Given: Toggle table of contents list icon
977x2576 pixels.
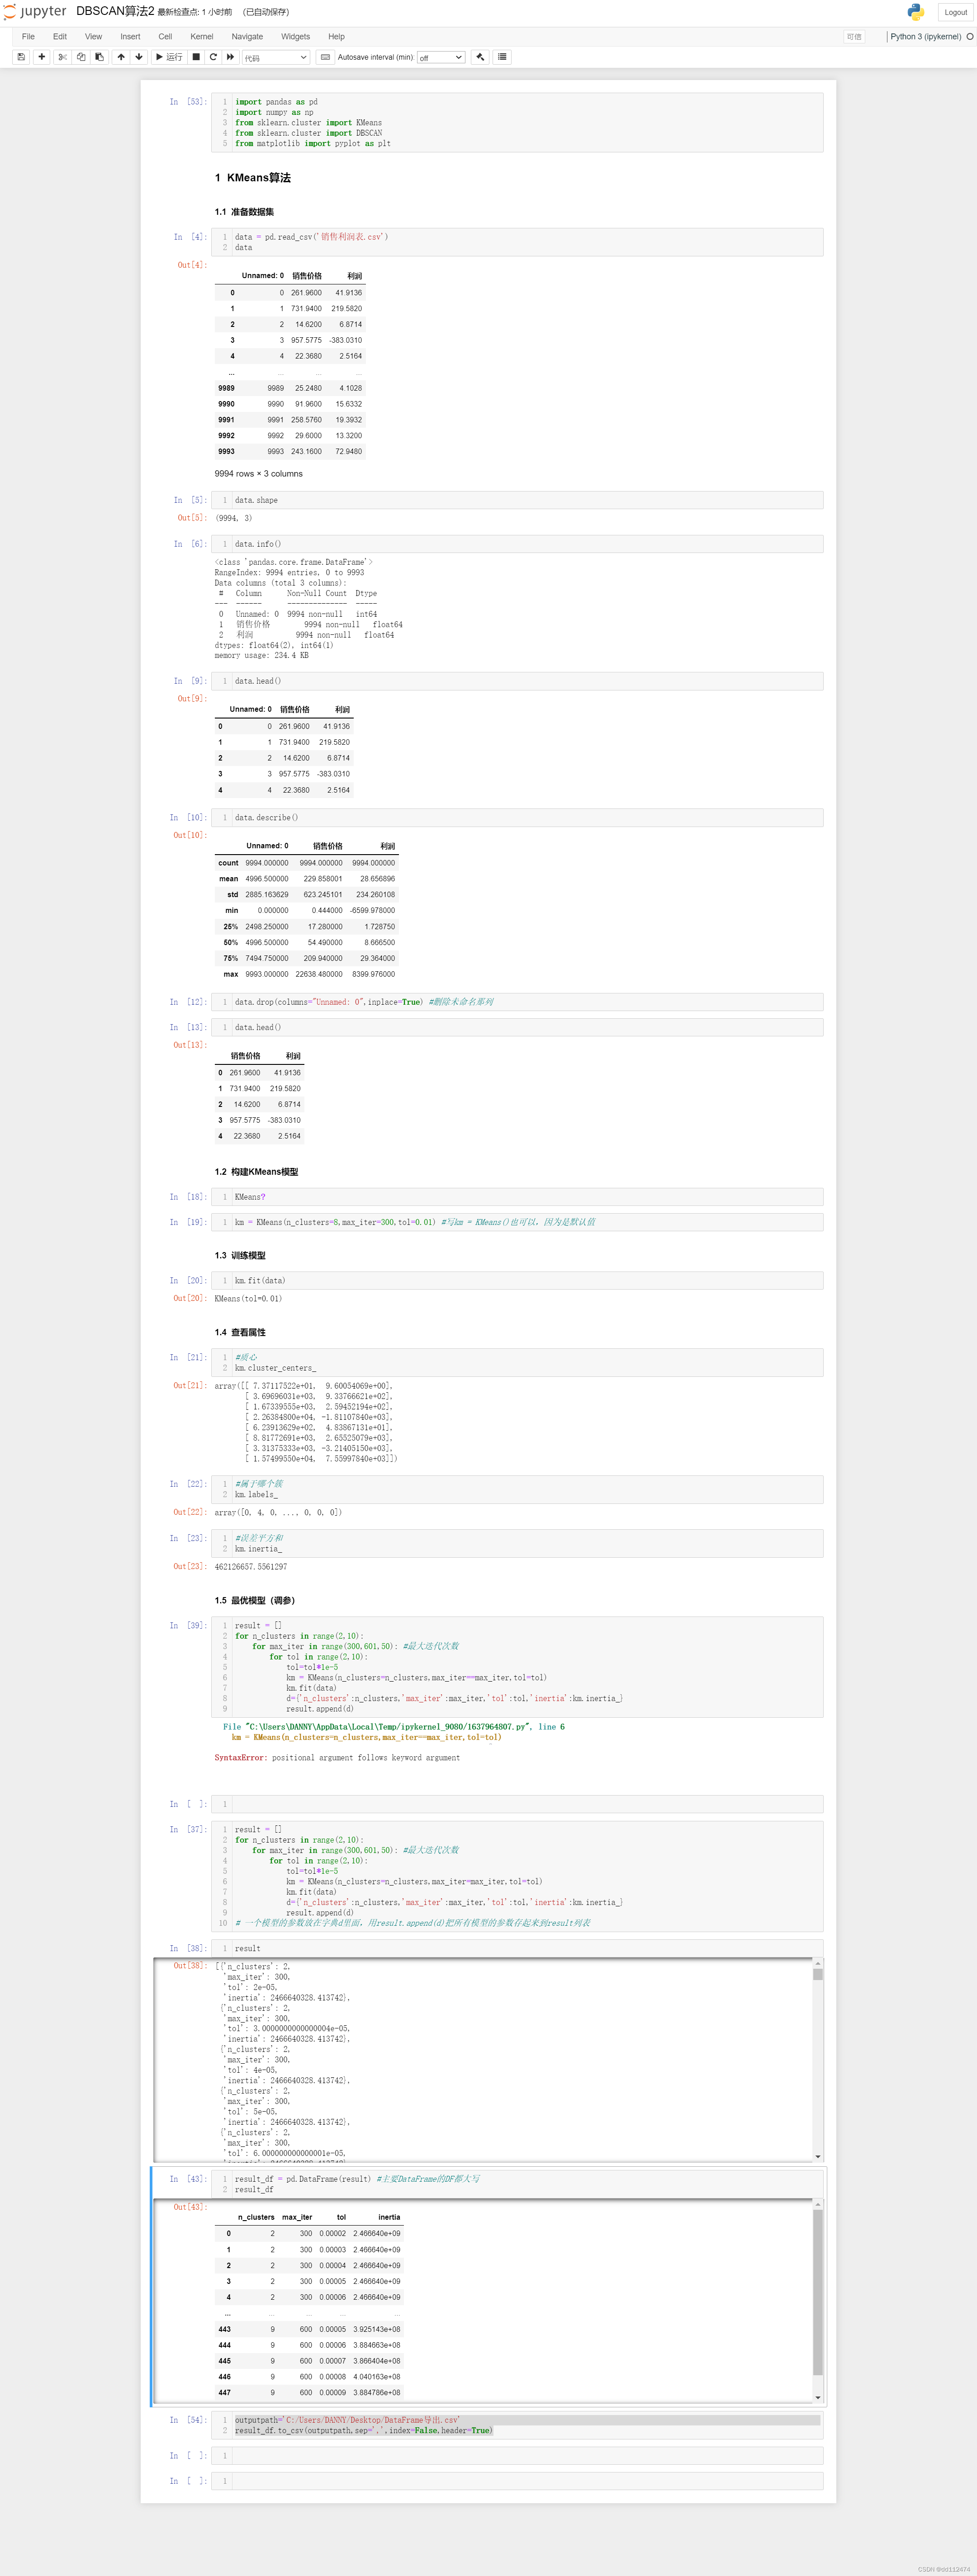Looking at the screenshot, I should point(502,57).
